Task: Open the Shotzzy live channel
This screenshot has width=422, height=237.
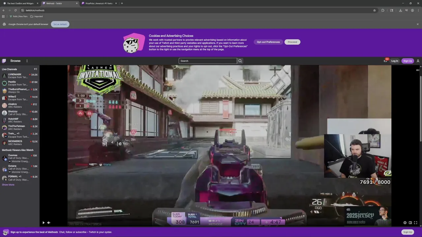Action: pyautogui.click(x=20, y=113)
